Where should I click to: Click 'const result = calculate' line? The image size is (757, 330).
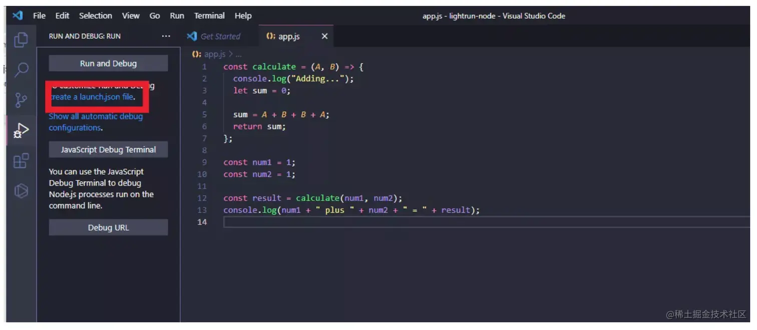pyautogui.click(x=313, y=198)
